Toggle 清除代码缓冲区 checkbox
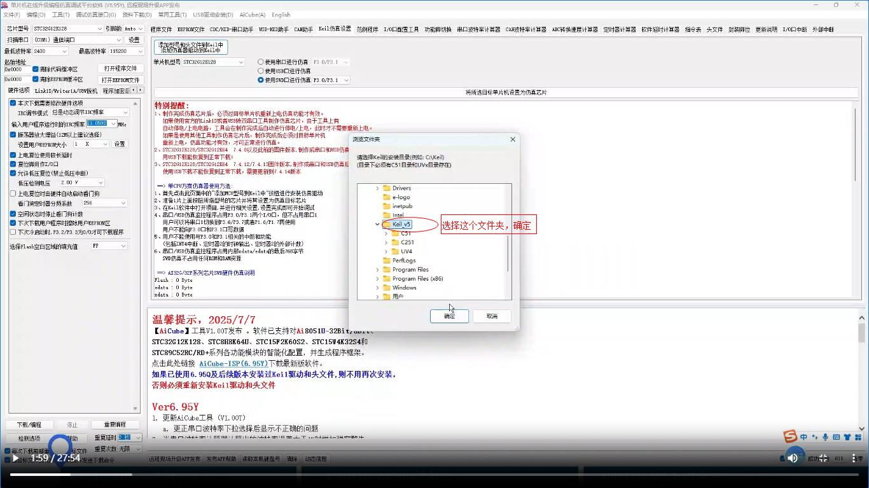The width and height of the screenshot is (869, 488). [36, 69]
